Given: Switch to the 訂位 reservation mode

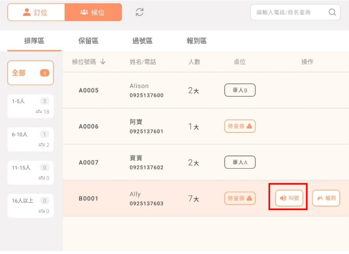Looking at the screenshot, I should tap(36, 12).
